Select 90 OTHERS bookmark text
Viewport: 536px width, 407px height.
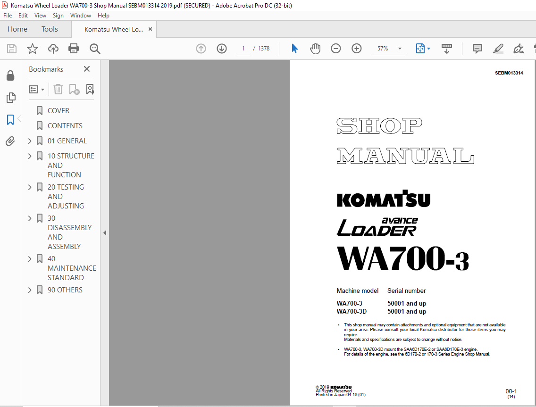coord(65,290)
